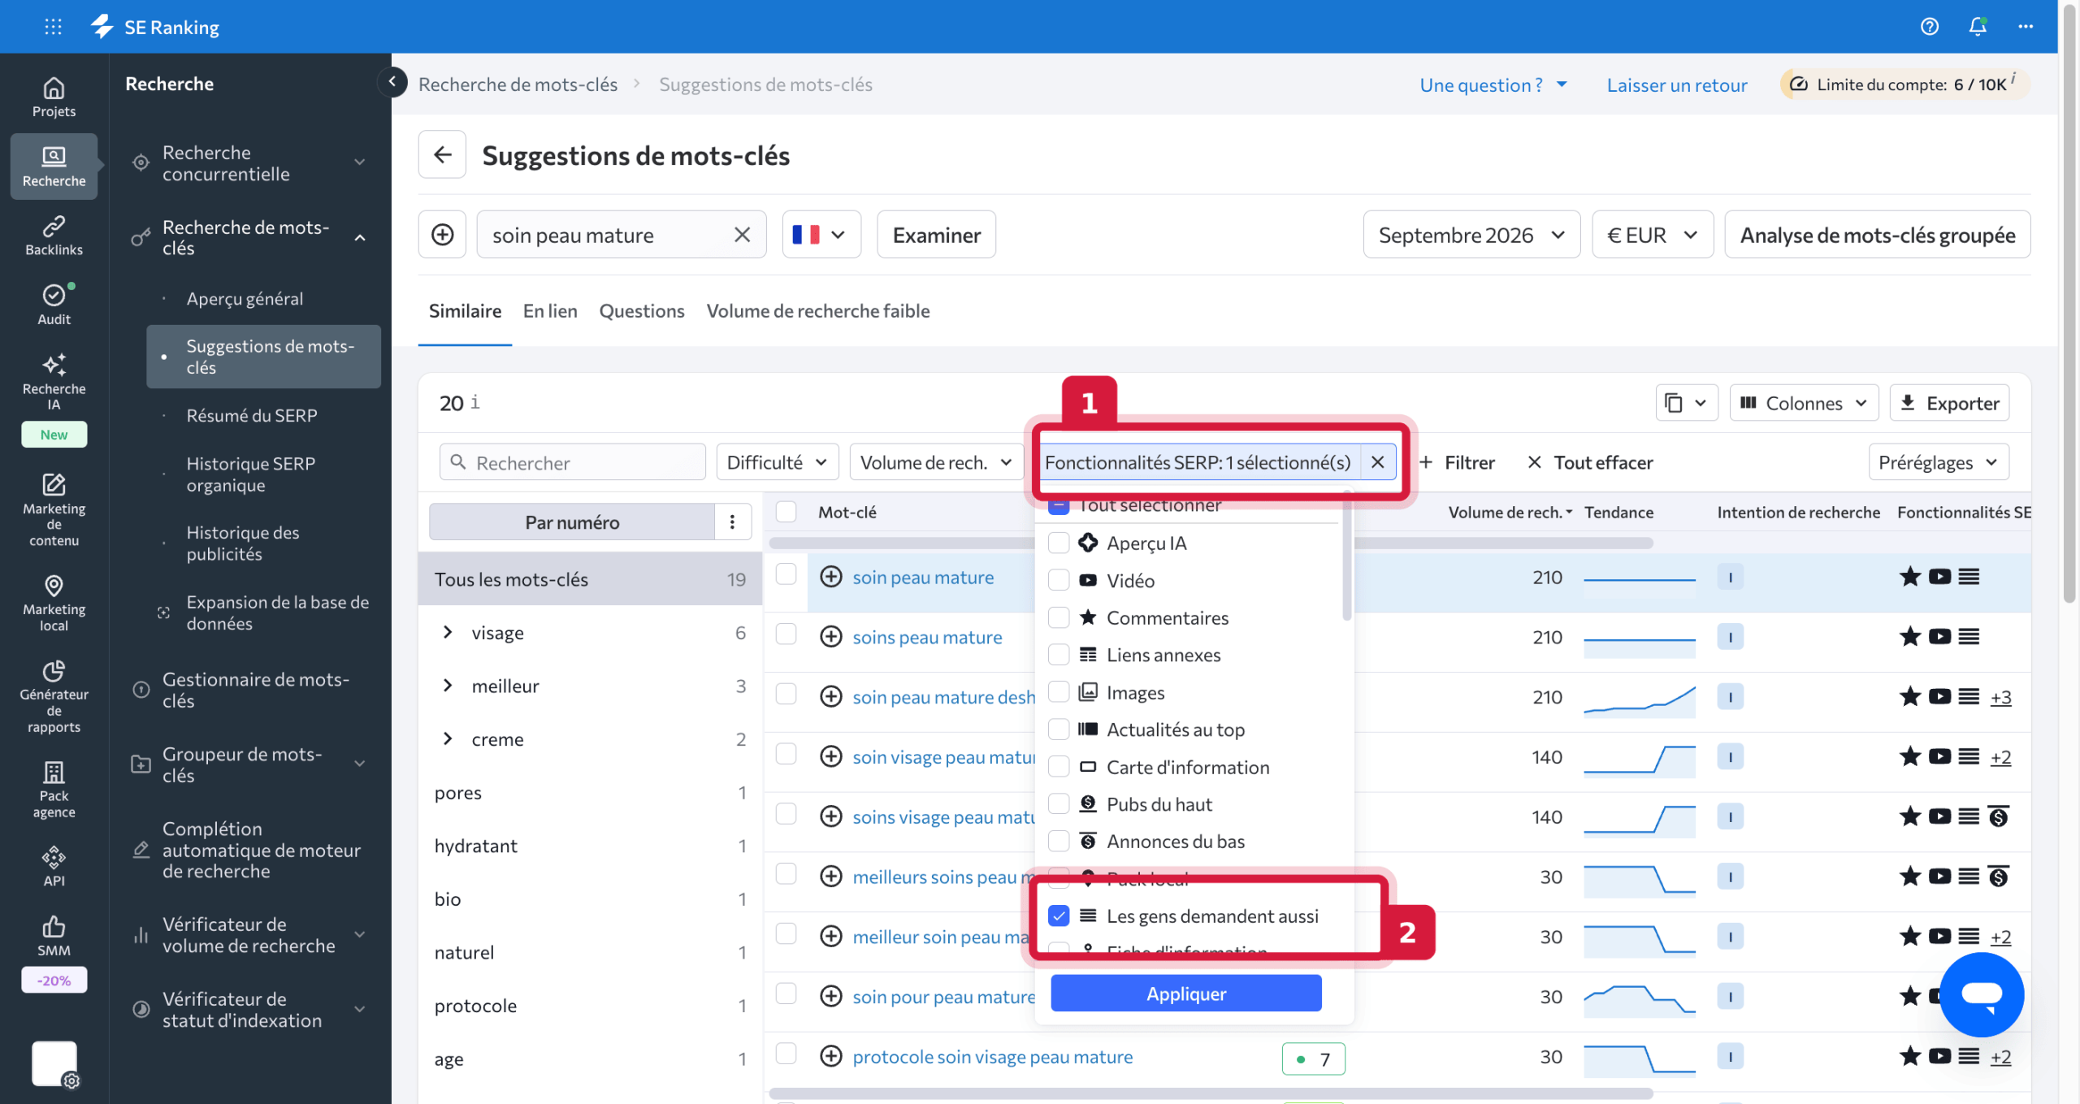Clear the 'soin peau mature' search field

(x=742, y=235)
